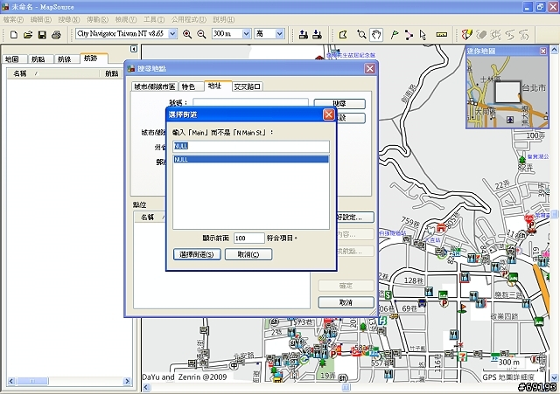Viewport: 560px width, 394px height.
Task: Click the field showing 100 matching items
Action: (248, 238)
